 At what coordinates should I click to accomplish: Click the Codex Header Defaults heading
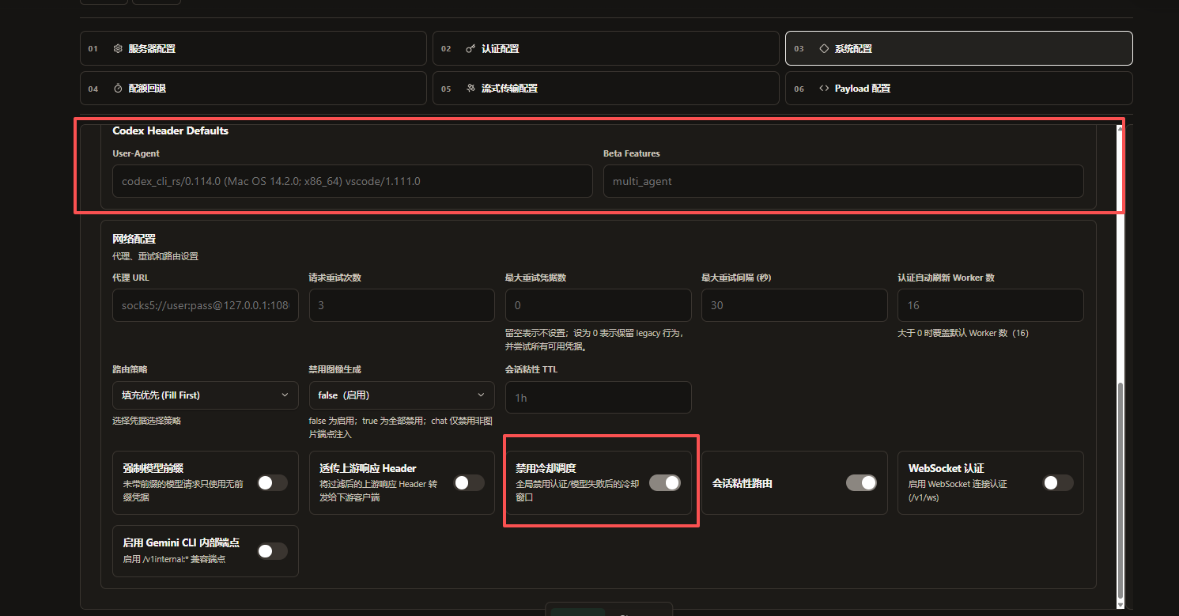tap(170, 130)
